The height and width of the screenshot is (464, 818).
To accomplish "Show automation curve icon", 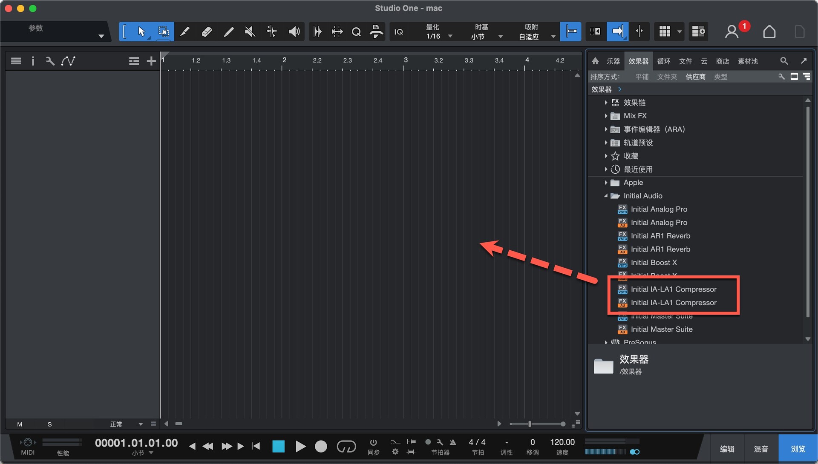I will tap(68, 61).
